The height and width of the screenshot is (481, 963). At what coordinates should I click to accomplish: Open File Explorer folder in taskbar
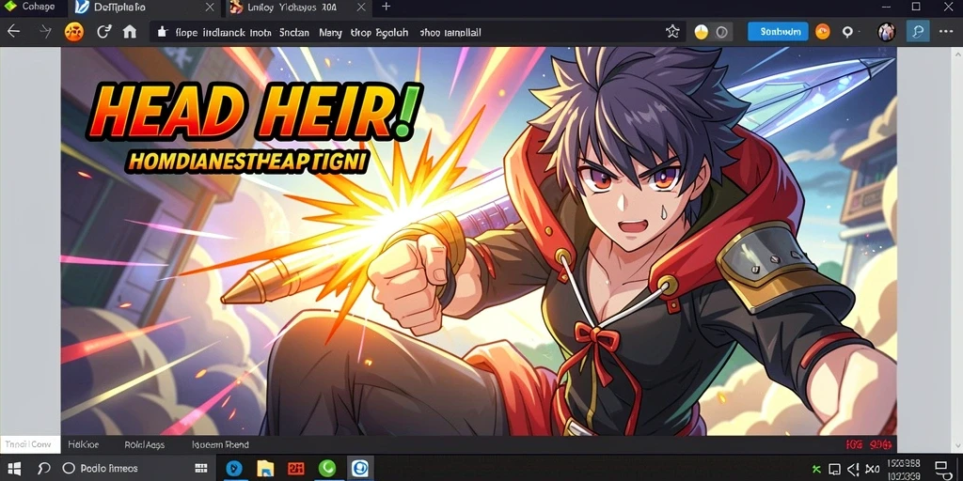(x=264, y=468)
